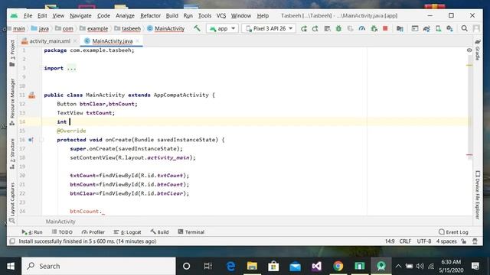Open the Code menu

coord(103,15)
